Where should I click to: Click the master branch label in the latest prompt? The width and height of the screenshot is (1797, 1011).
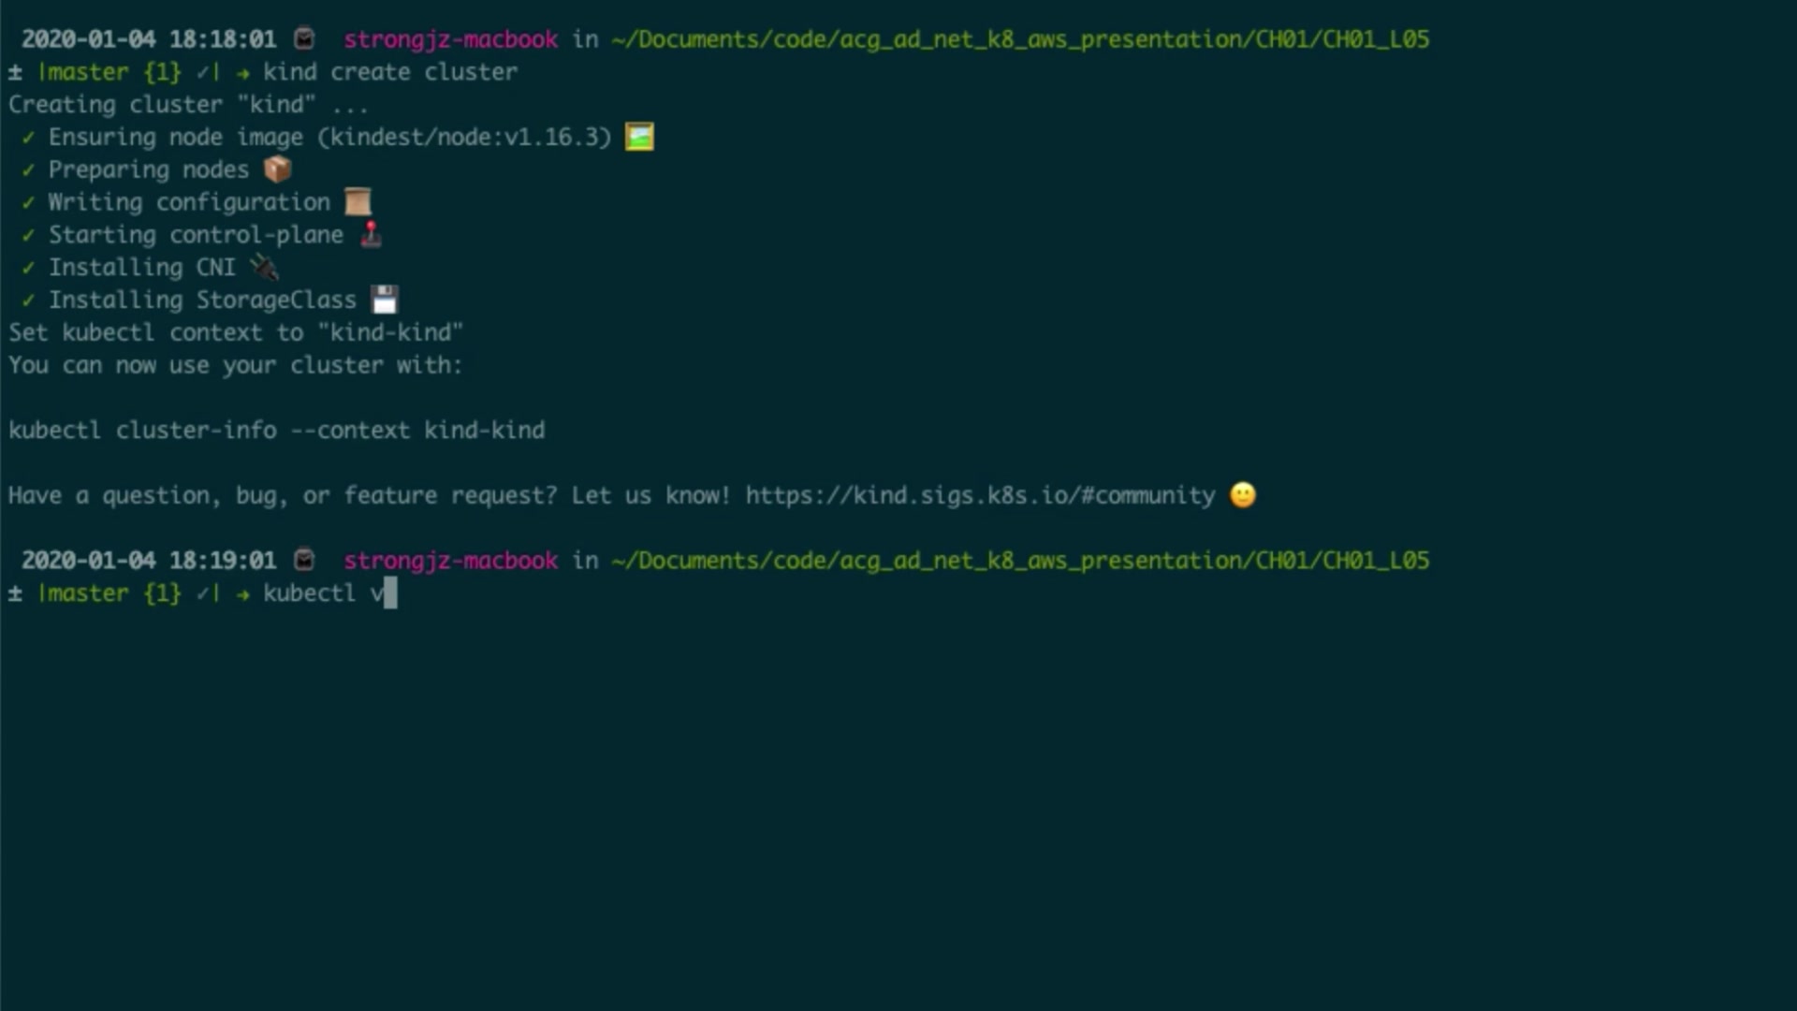click(x=83, y=593)
